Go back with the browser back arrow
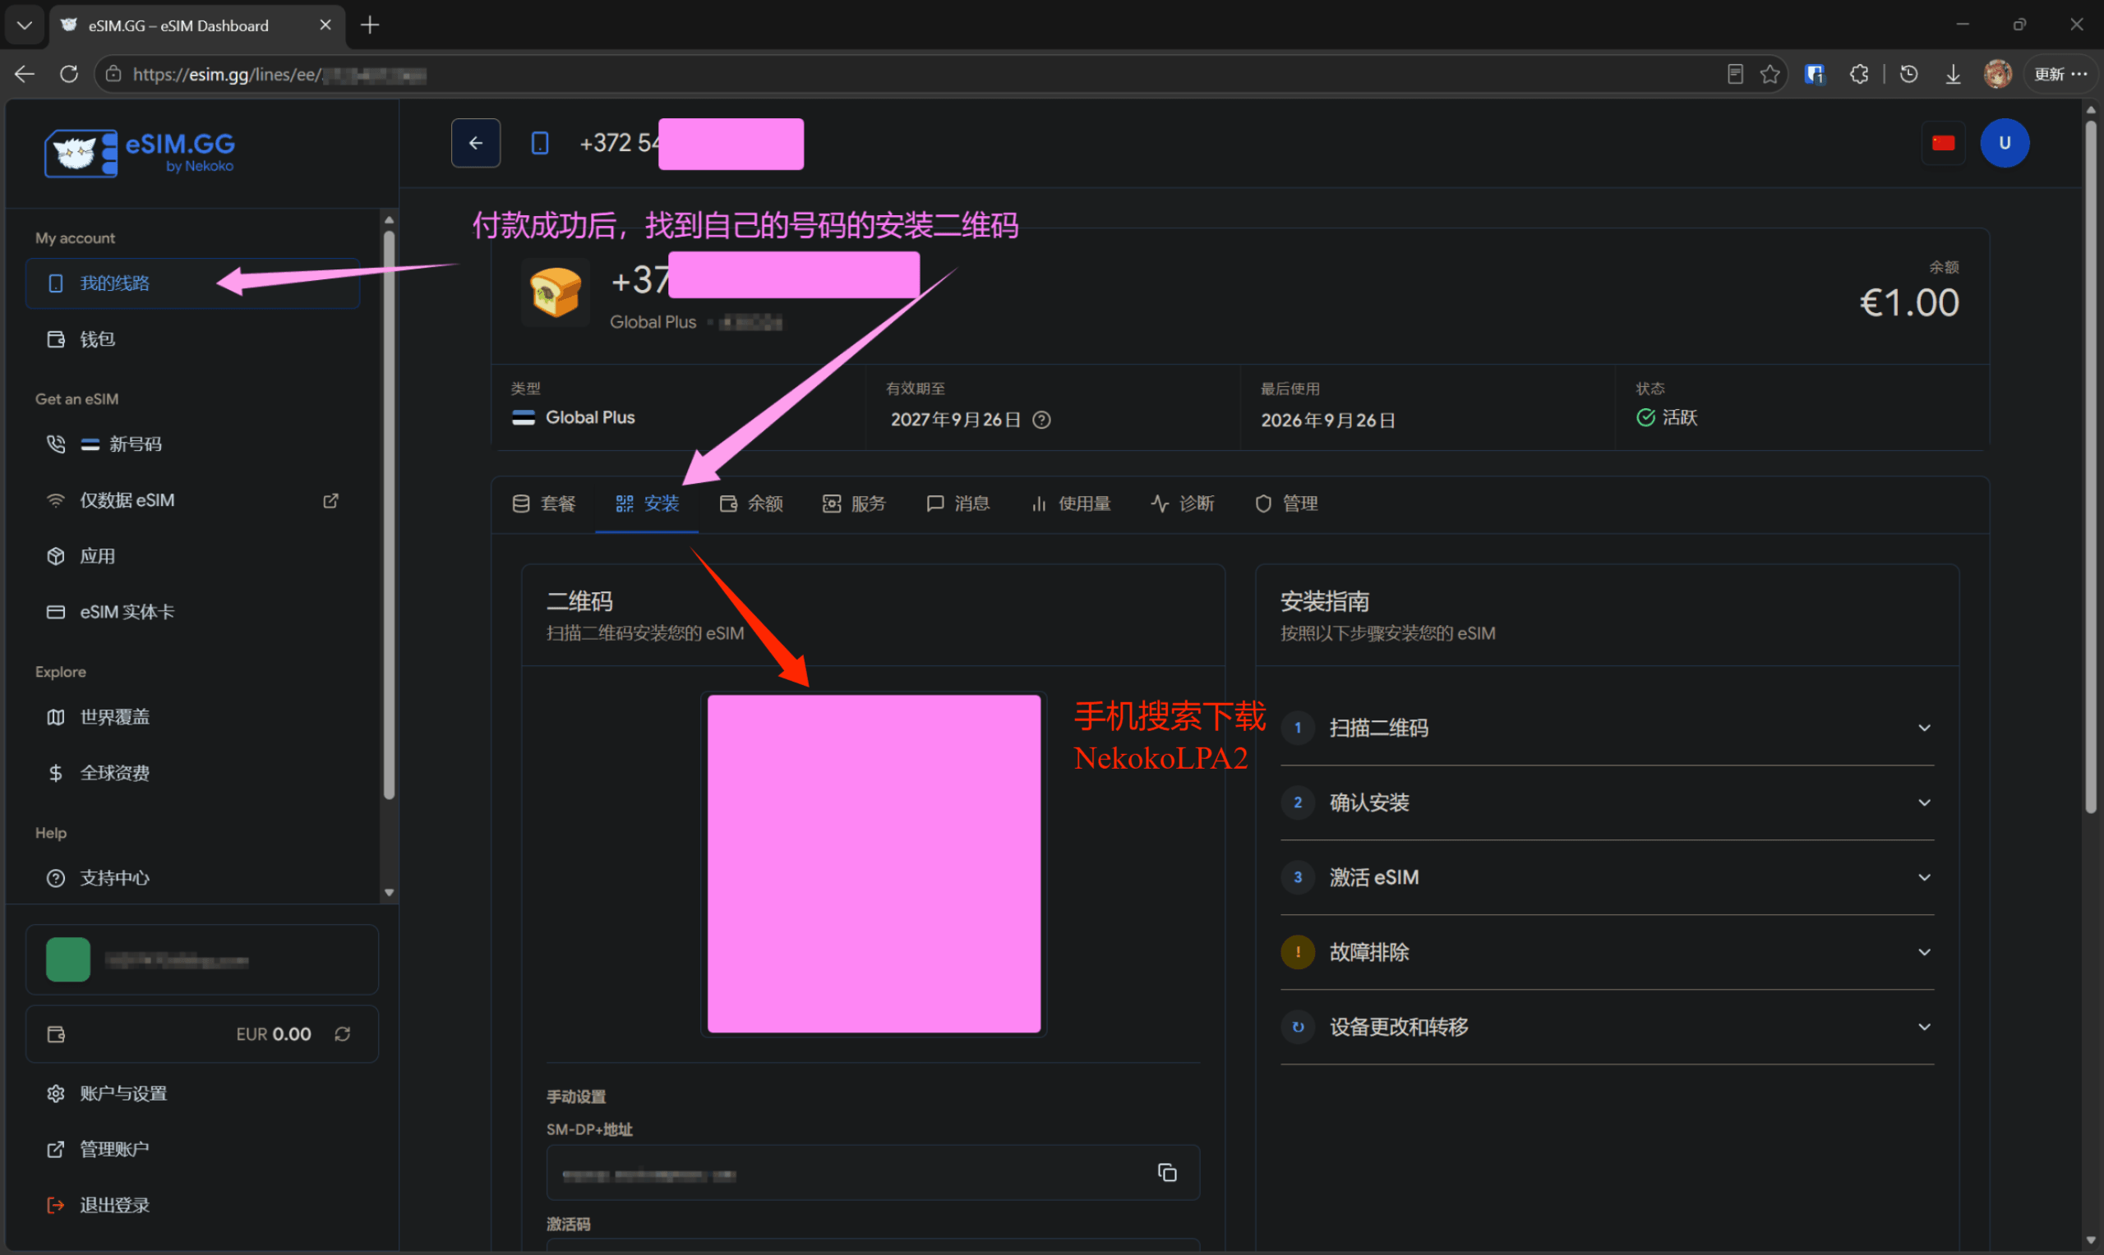Screen dimensions: 2104x1255 point(24,75)
